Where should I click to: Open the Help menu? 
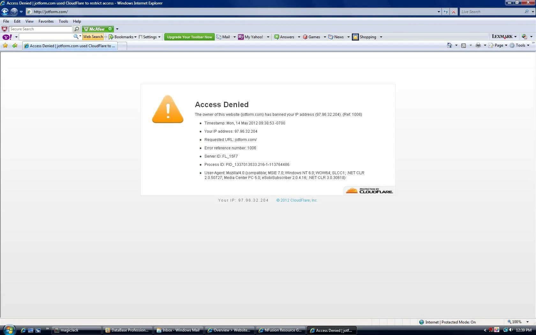(x=77, y=21)
